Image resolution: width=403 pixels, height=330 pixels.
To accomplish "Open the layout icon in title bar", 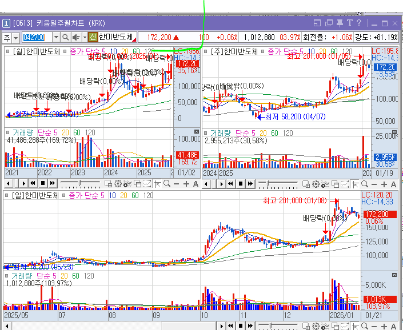I will (x=317, y=23).
